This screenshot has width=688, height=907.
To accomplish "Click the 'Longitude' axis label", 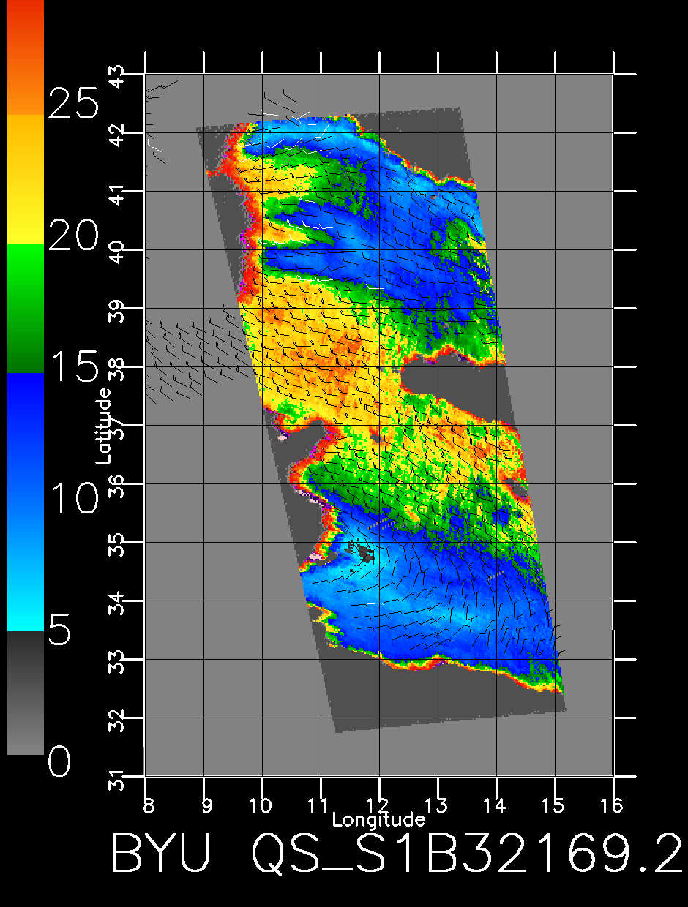I will pyautogui.click(x=378, y=818).
